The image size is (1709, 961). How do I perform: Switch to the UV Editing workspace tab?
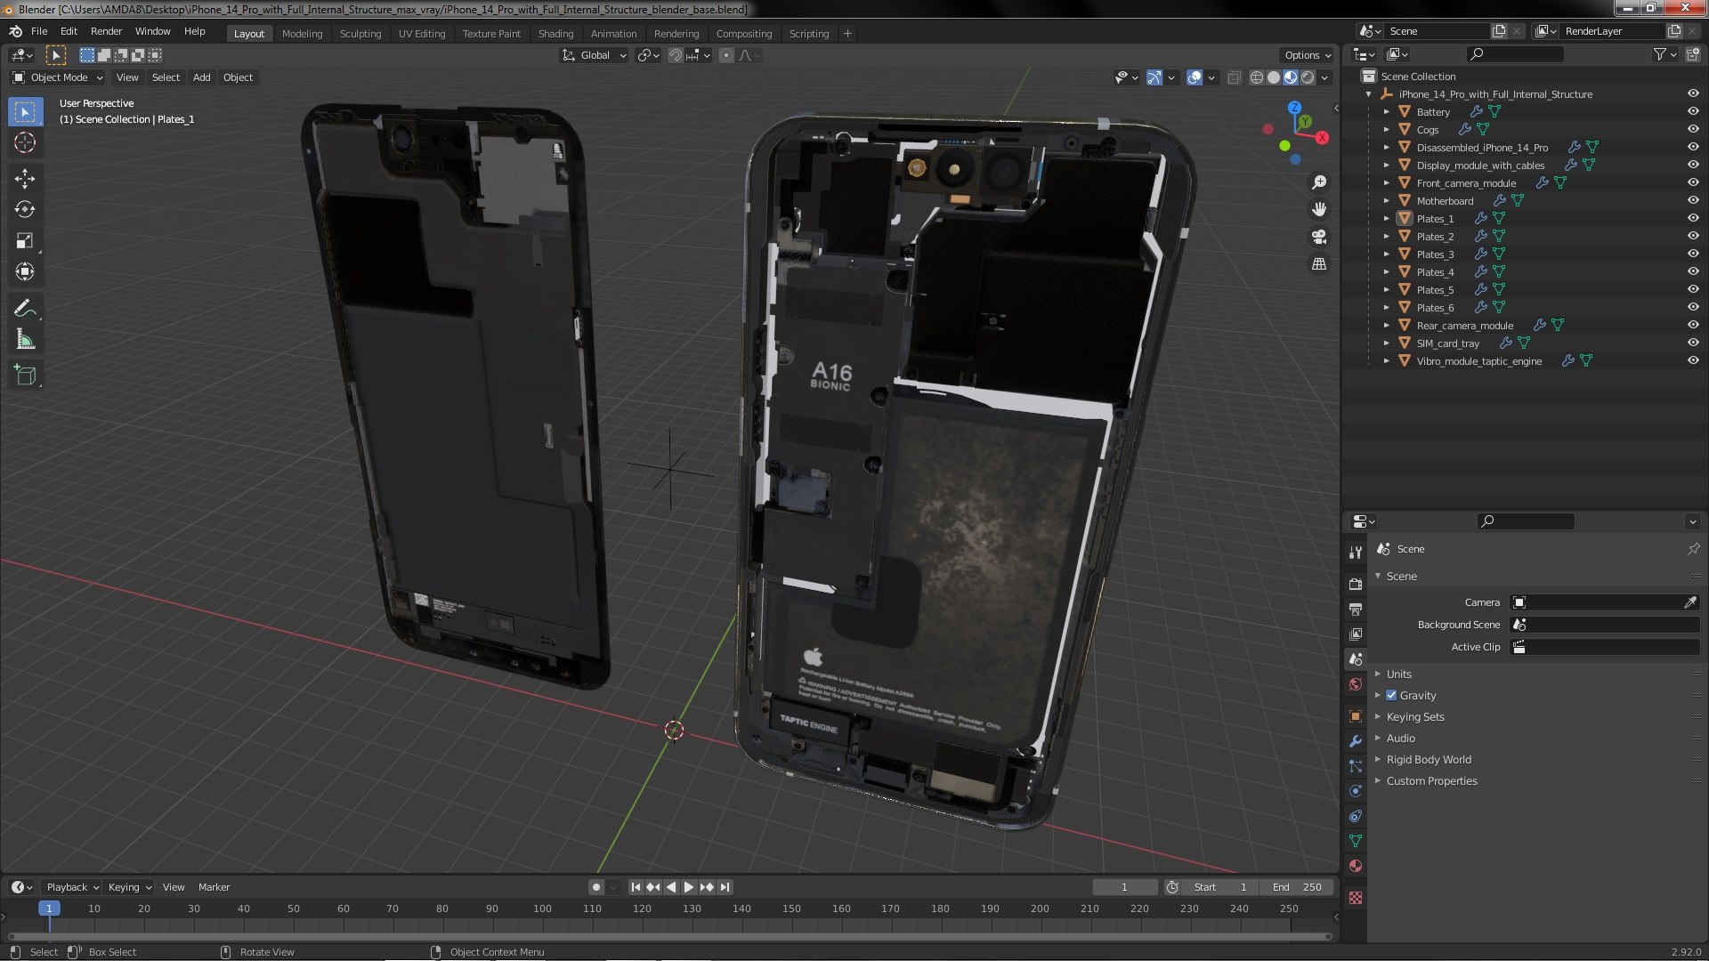421,34
